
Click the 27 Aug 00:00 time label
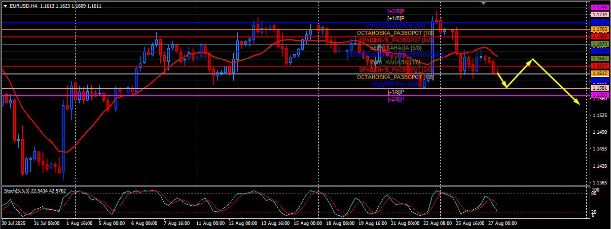[502, 223]
